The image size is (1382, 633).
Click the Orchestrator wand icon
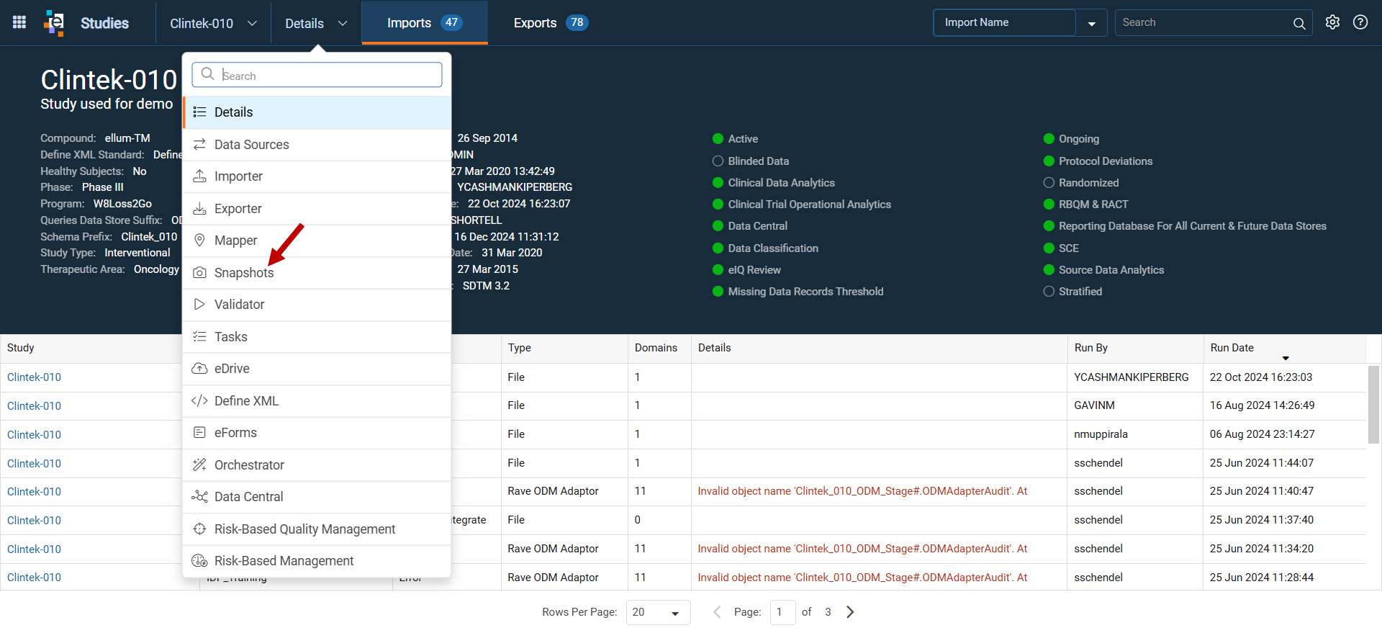tap(199, 465)
